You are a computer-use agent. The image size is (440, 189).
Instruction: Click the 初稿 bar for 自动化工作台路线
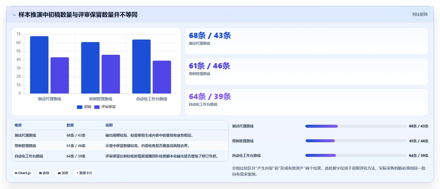(x=142, y=67)
